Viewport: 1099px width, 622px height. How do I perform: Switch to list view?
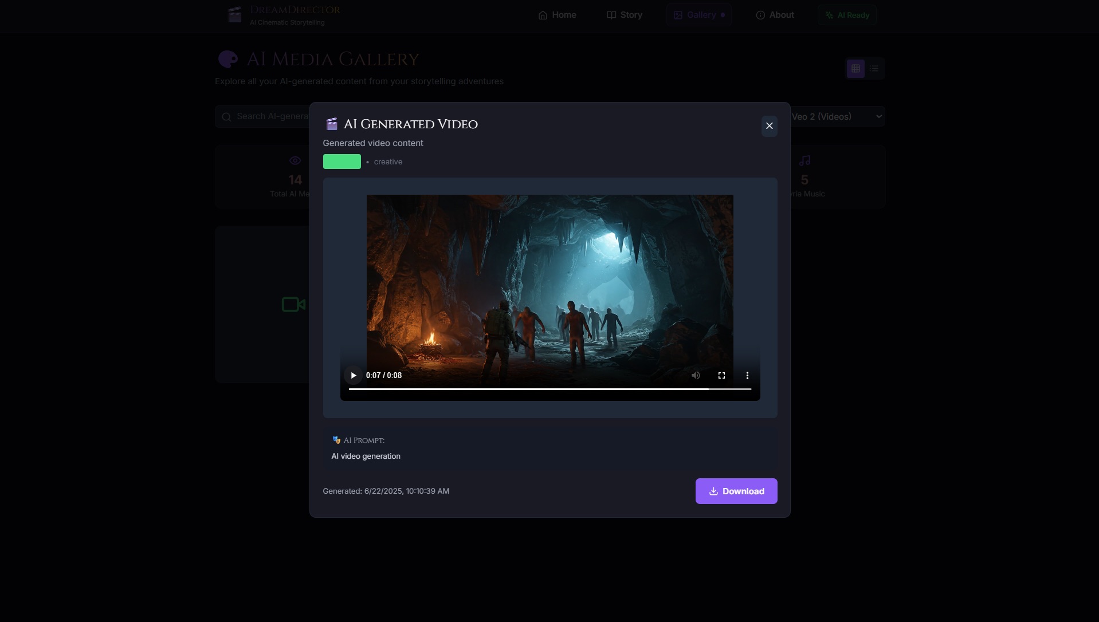point(874,69)
